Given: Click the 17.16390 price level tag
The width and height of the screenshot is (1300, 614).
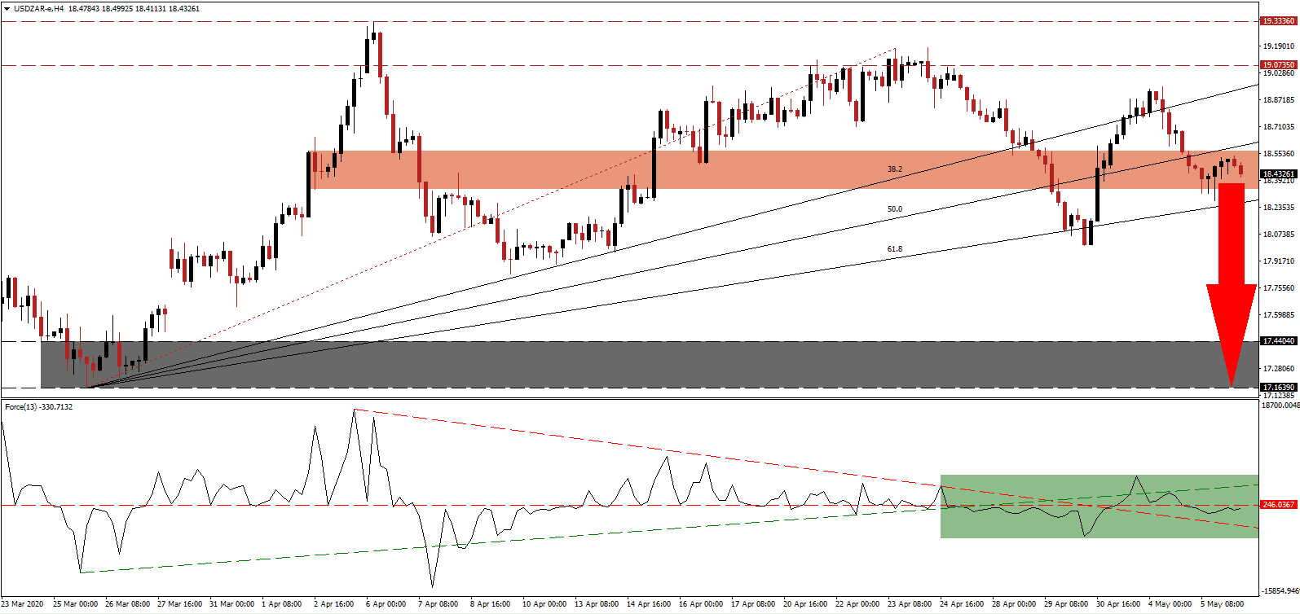Looking at the screenshot, I should [x=1278, y=388].
